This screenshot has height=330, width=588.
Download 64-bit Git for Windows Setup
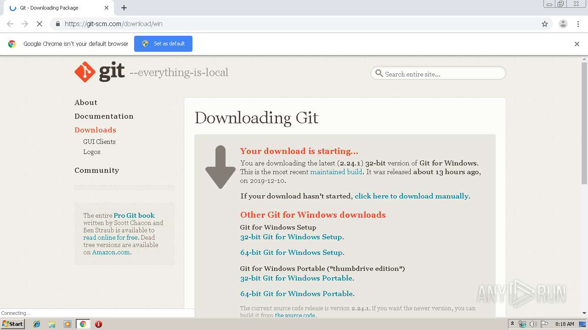pos(291,253)
